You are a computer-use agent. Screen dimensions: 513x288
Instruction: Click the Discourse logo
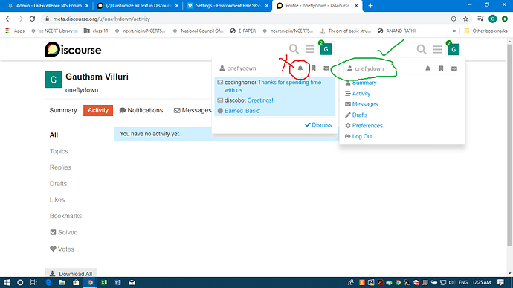[73, 49]
